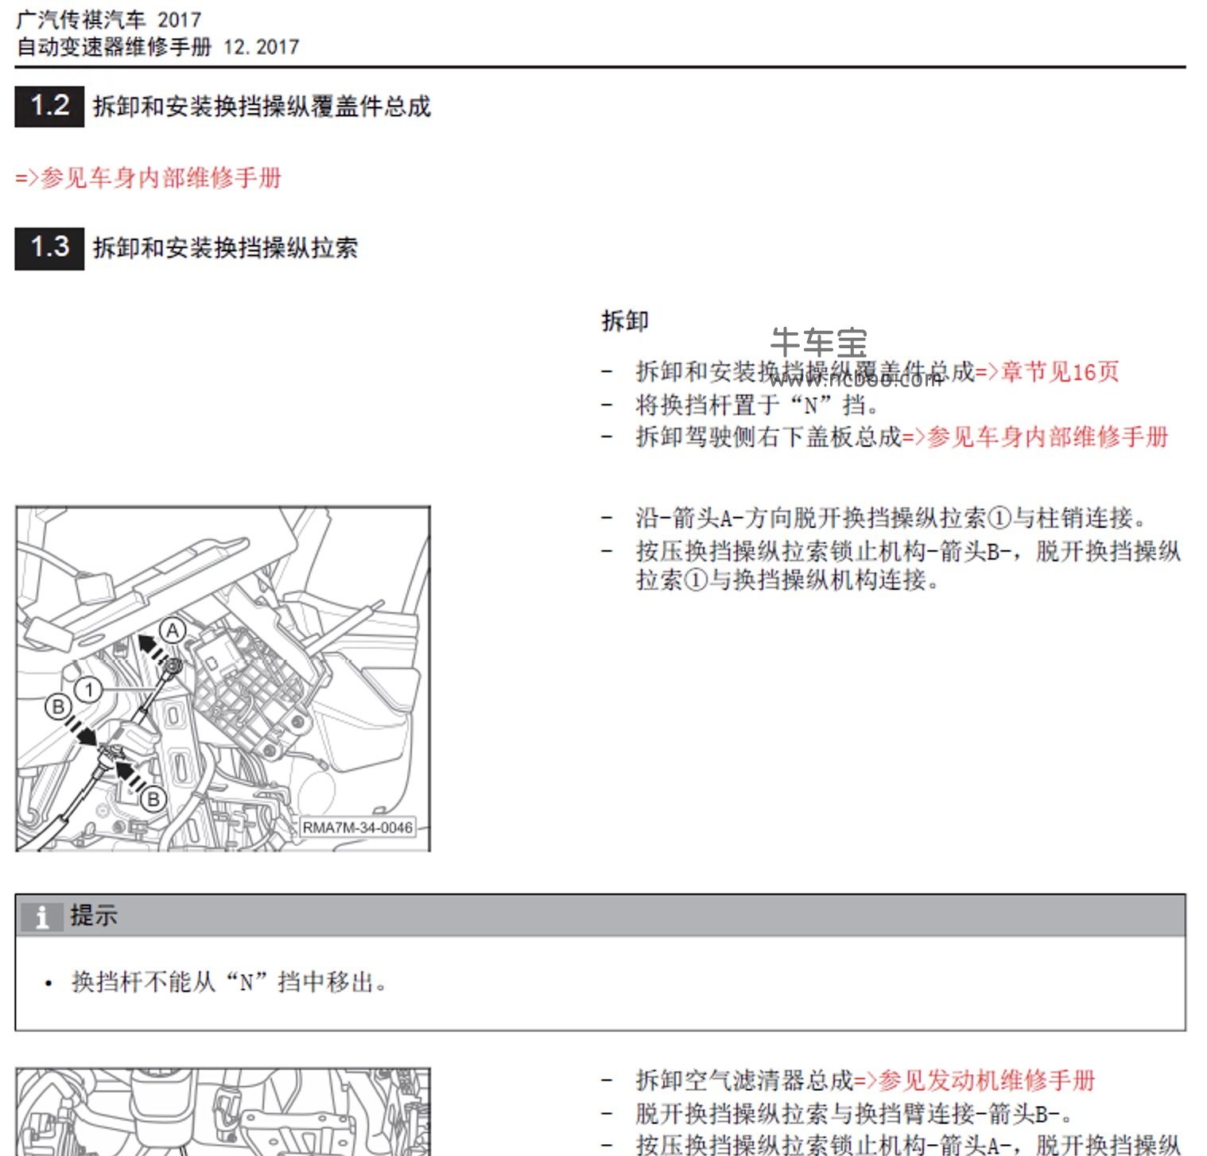Select text 沿-箭头A-方向脱开换挡操纵拉索
This screenshot has height=1156, width=1207.
(810, 518)
